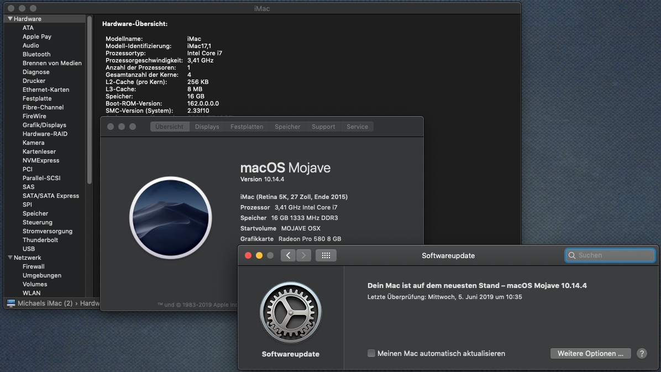Select NVMExpress entry
This screenshot has width=661, height=372.
click(x=40, y=160)
